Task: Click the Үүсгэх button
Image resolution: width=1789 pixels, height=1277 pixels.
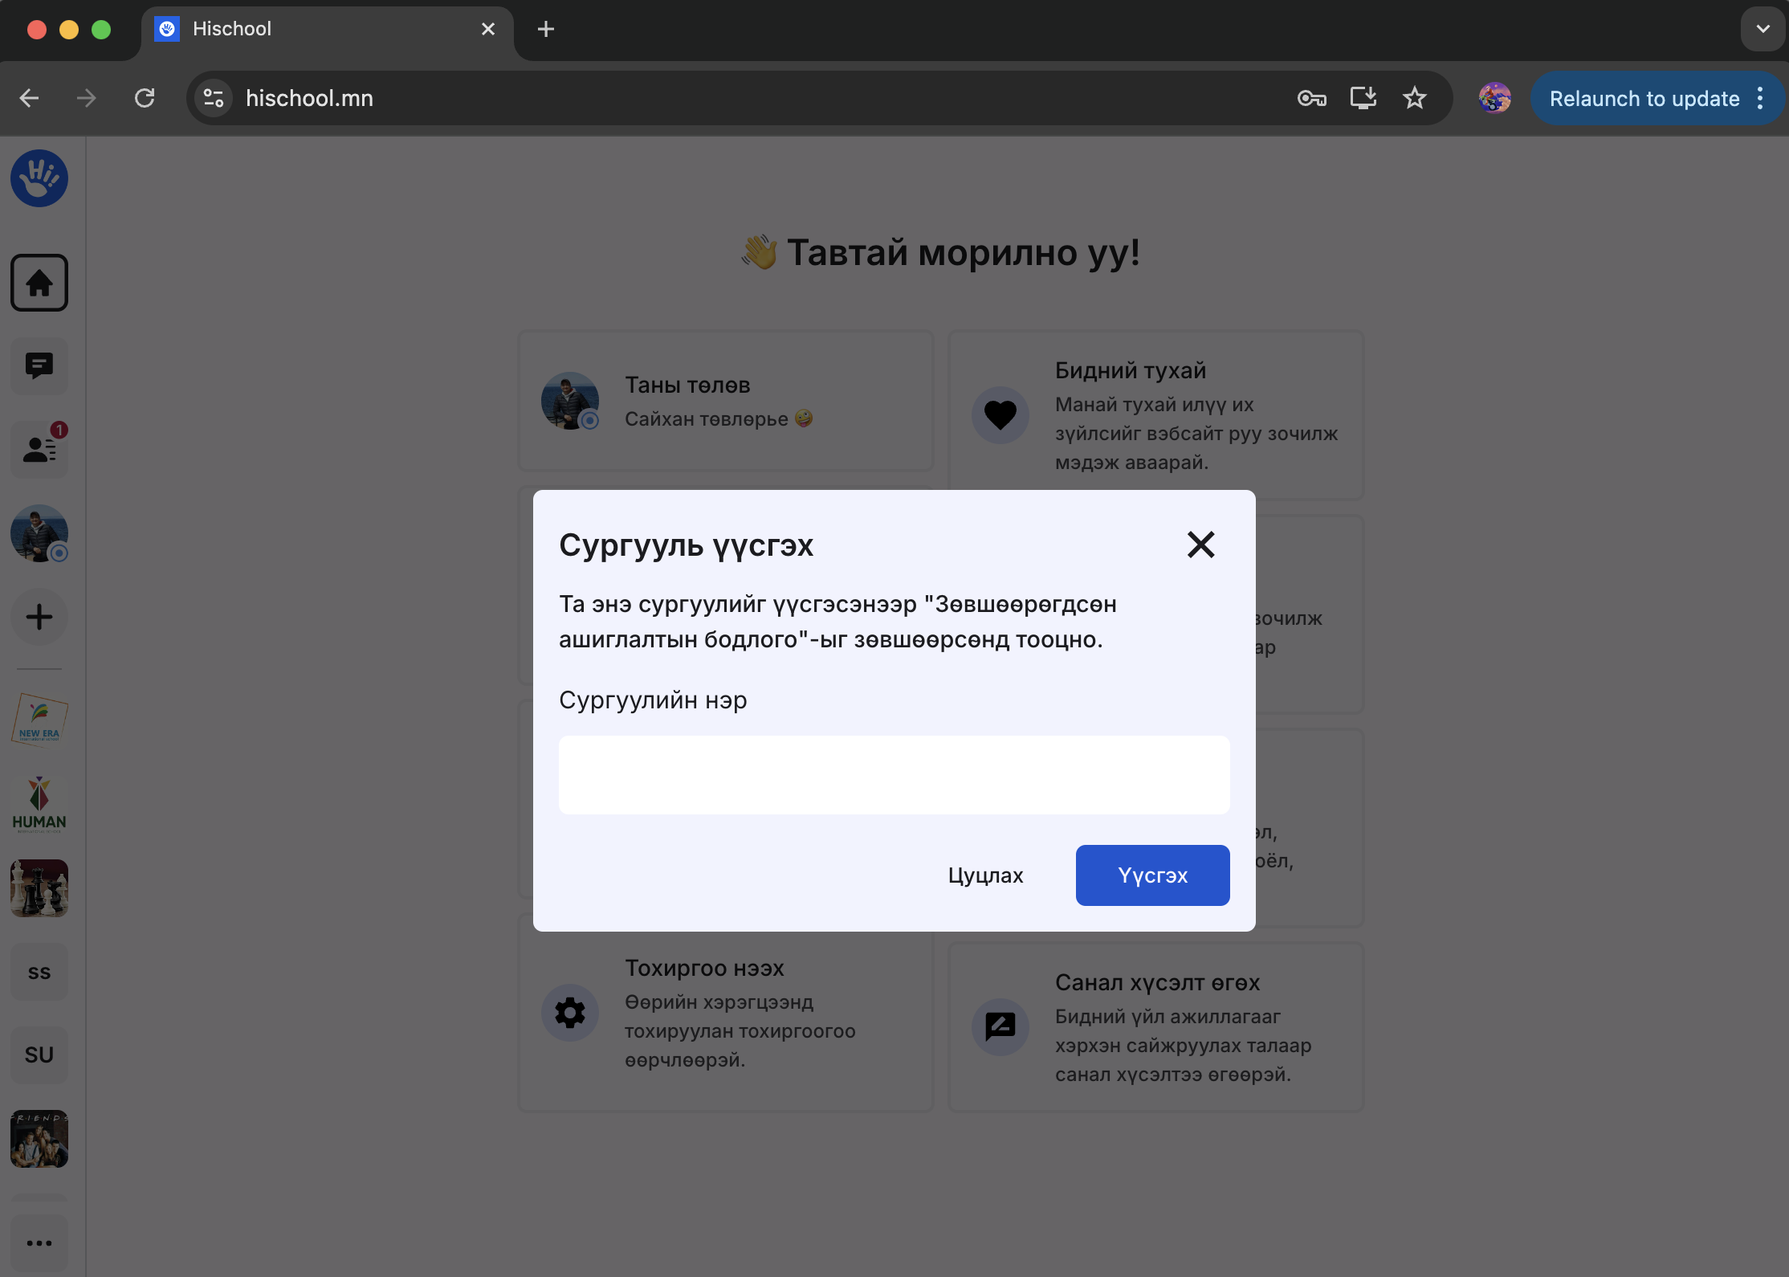Action: coord(1152,875)
